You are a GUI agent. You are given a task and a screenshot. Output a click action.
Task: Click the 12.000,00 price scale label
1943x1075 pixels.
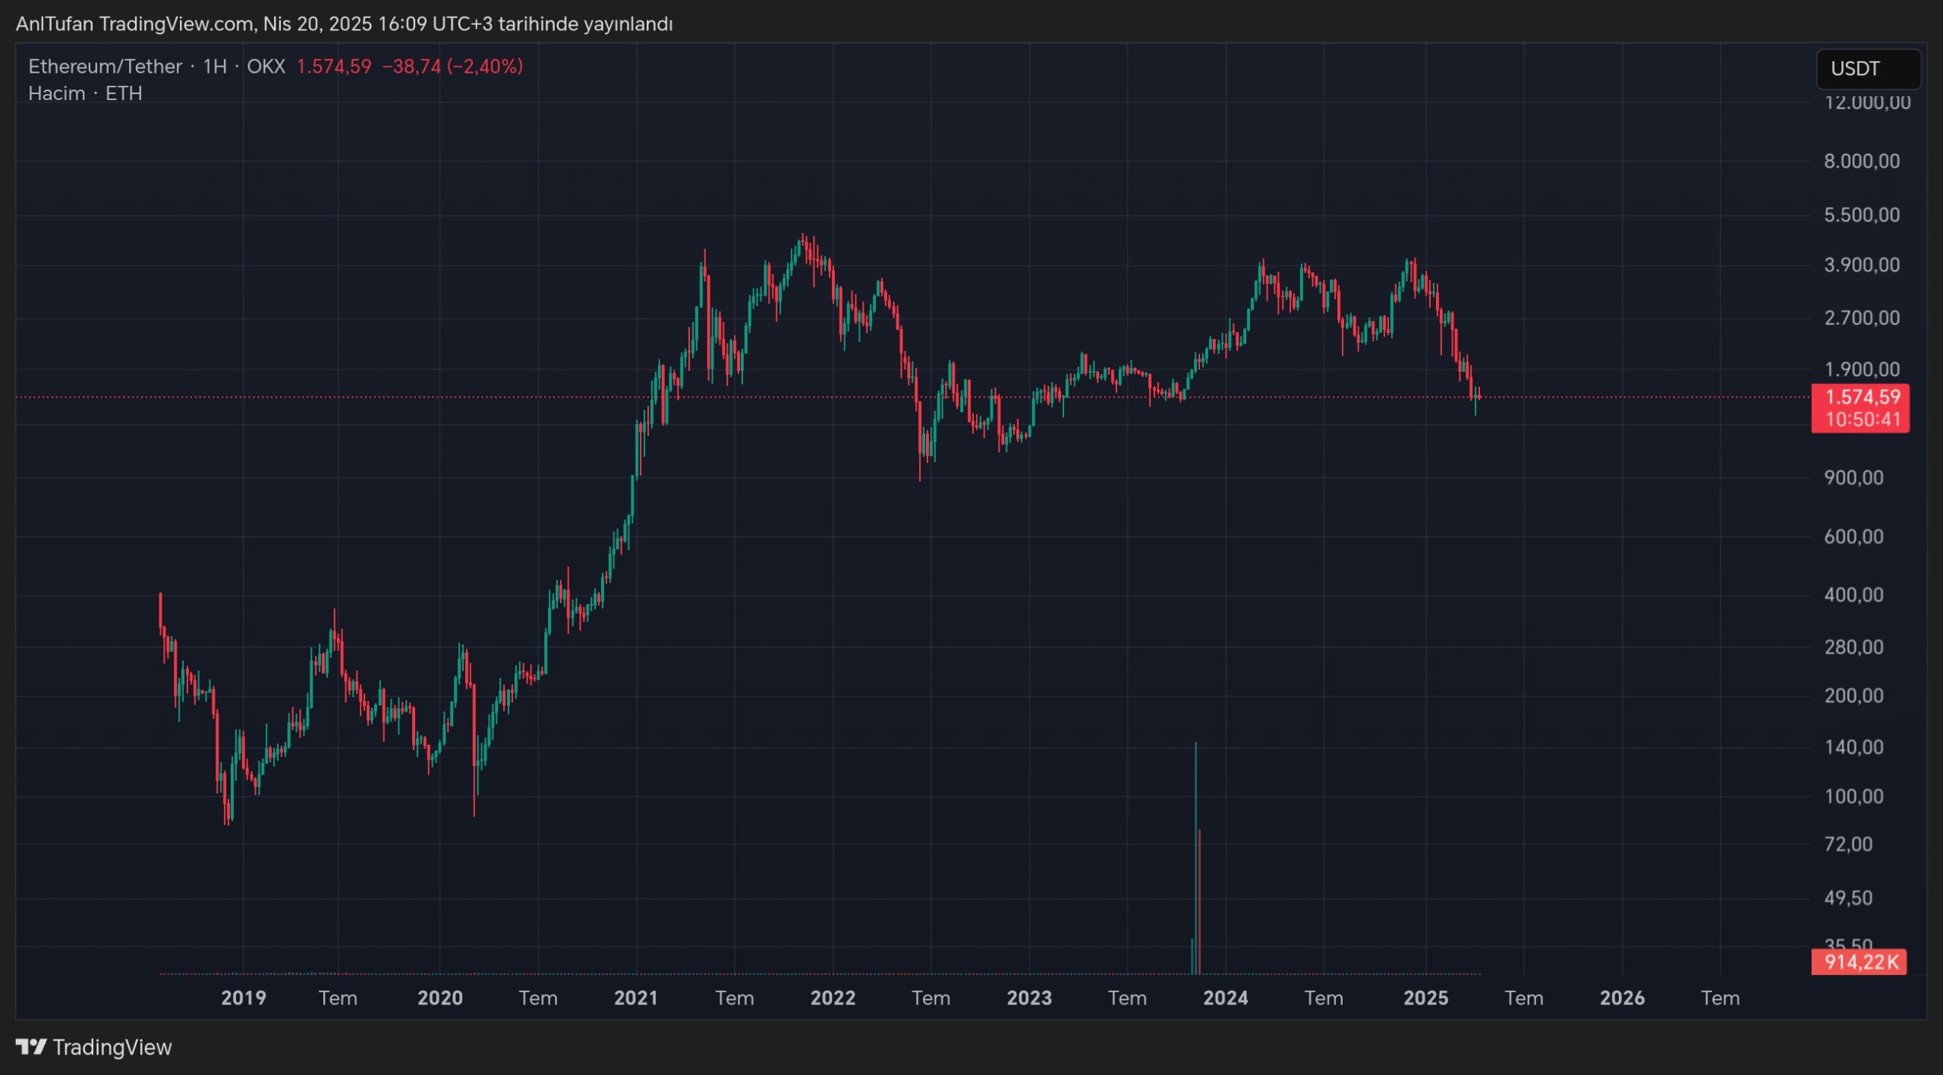click(x=1867, y=103)
